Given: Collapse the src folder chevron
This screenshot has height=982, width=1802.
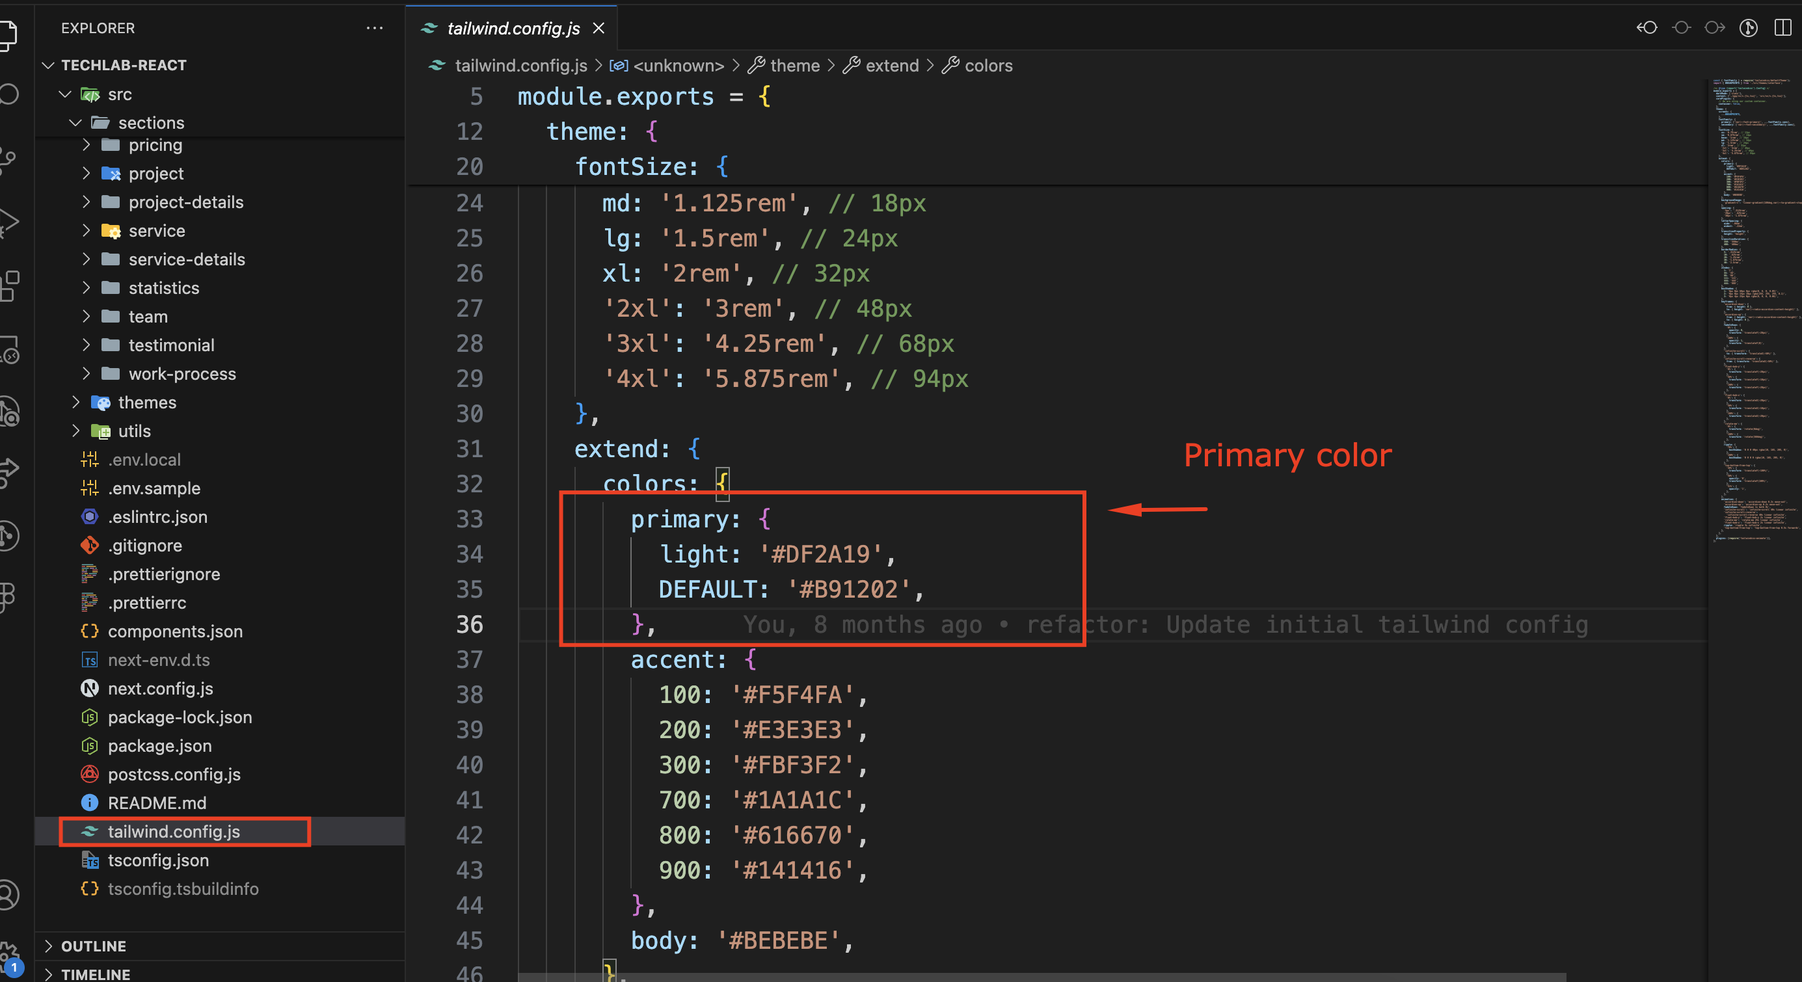Looking at the screenshot, I should [x=65, y=94].
